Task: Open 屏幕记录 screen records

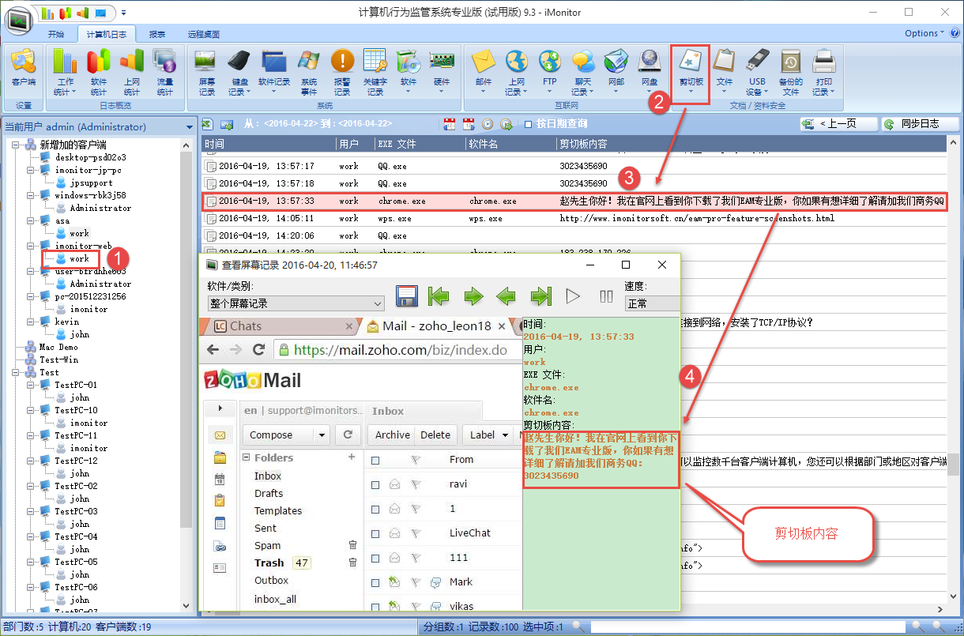Action: pos(206,72)
